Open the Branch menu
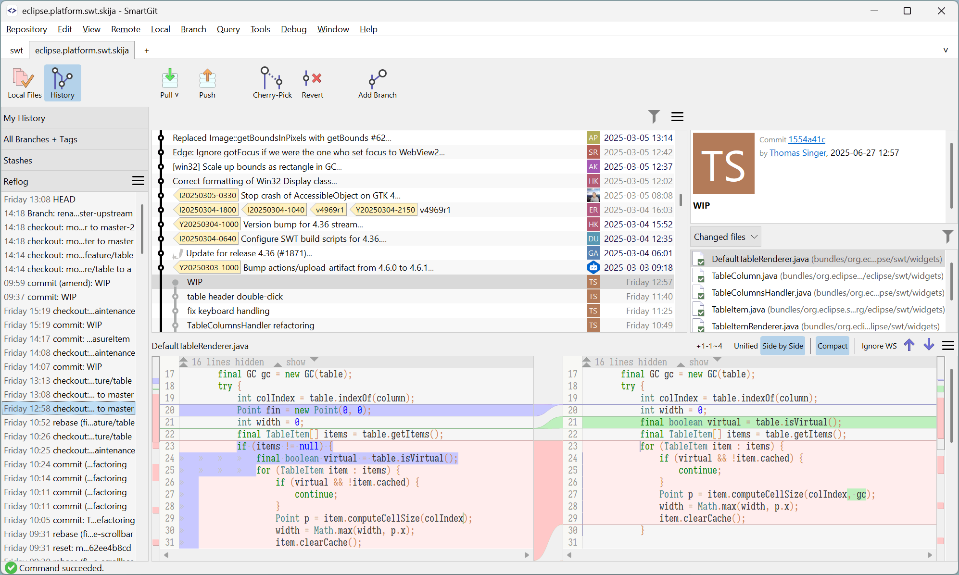 pos(193,29)
